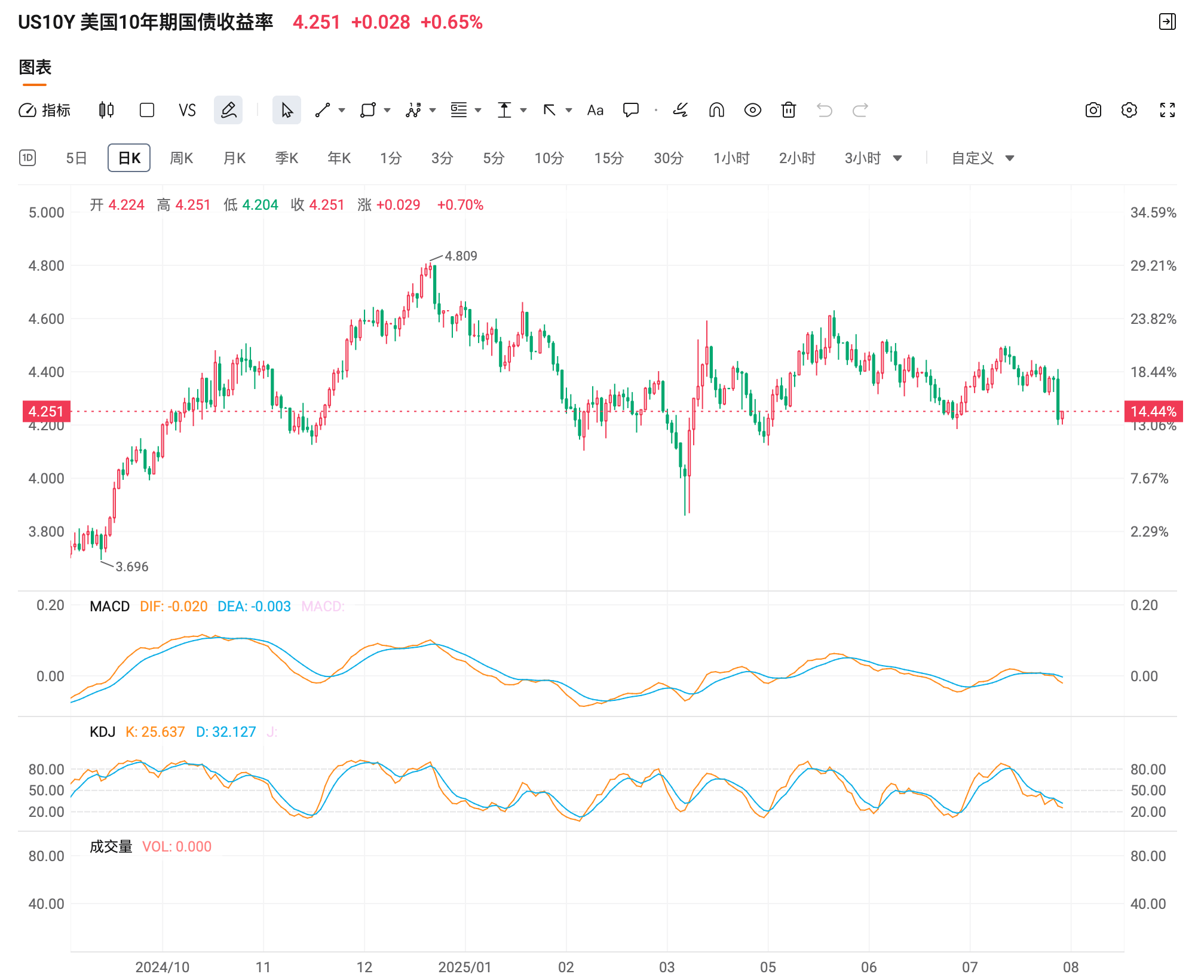Delete drawings with the trash icon
1195x980 pixels.
click(789, 110)
